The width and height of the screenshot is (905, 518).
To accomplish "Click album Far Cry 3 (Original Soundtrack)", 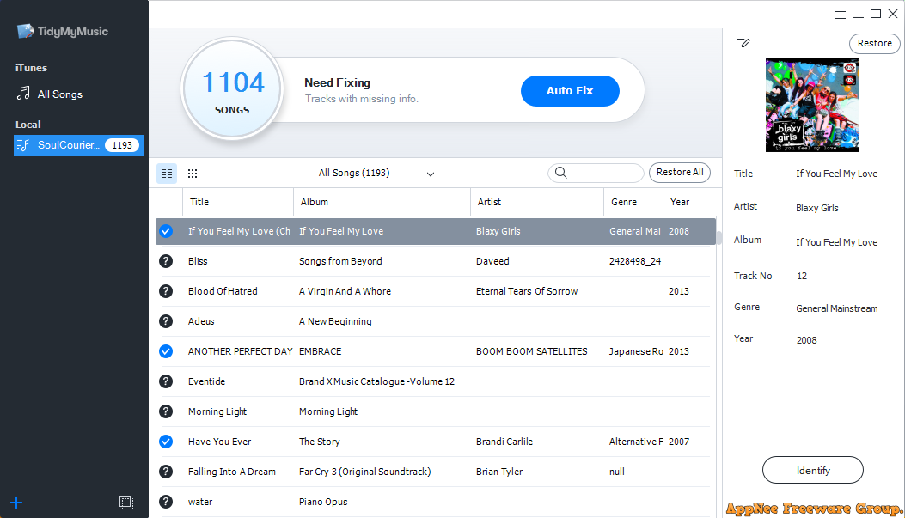I will (364, 472).
